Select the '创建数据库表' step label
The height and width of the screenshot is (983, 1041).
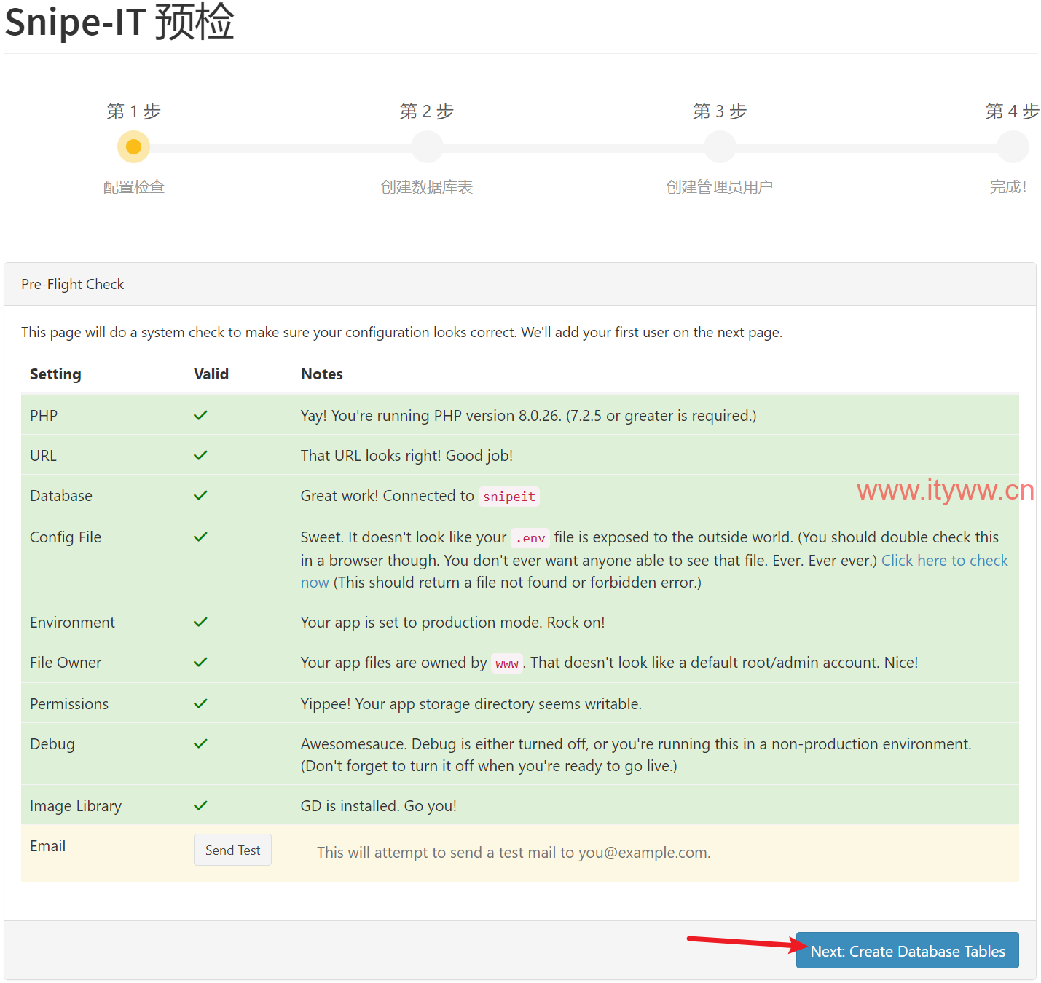(x=427, y=187)
